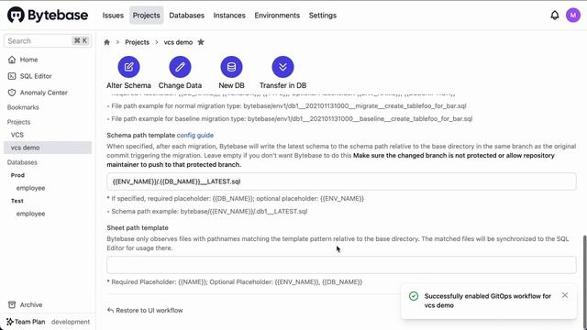Image resolution: width=587 pixels, height=330 pixels.
Task: Open employee database under Test
Action: pos(30,214)
